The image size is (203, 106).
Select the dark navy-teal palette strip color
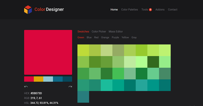pyautogui.click(x=67, y=79)
